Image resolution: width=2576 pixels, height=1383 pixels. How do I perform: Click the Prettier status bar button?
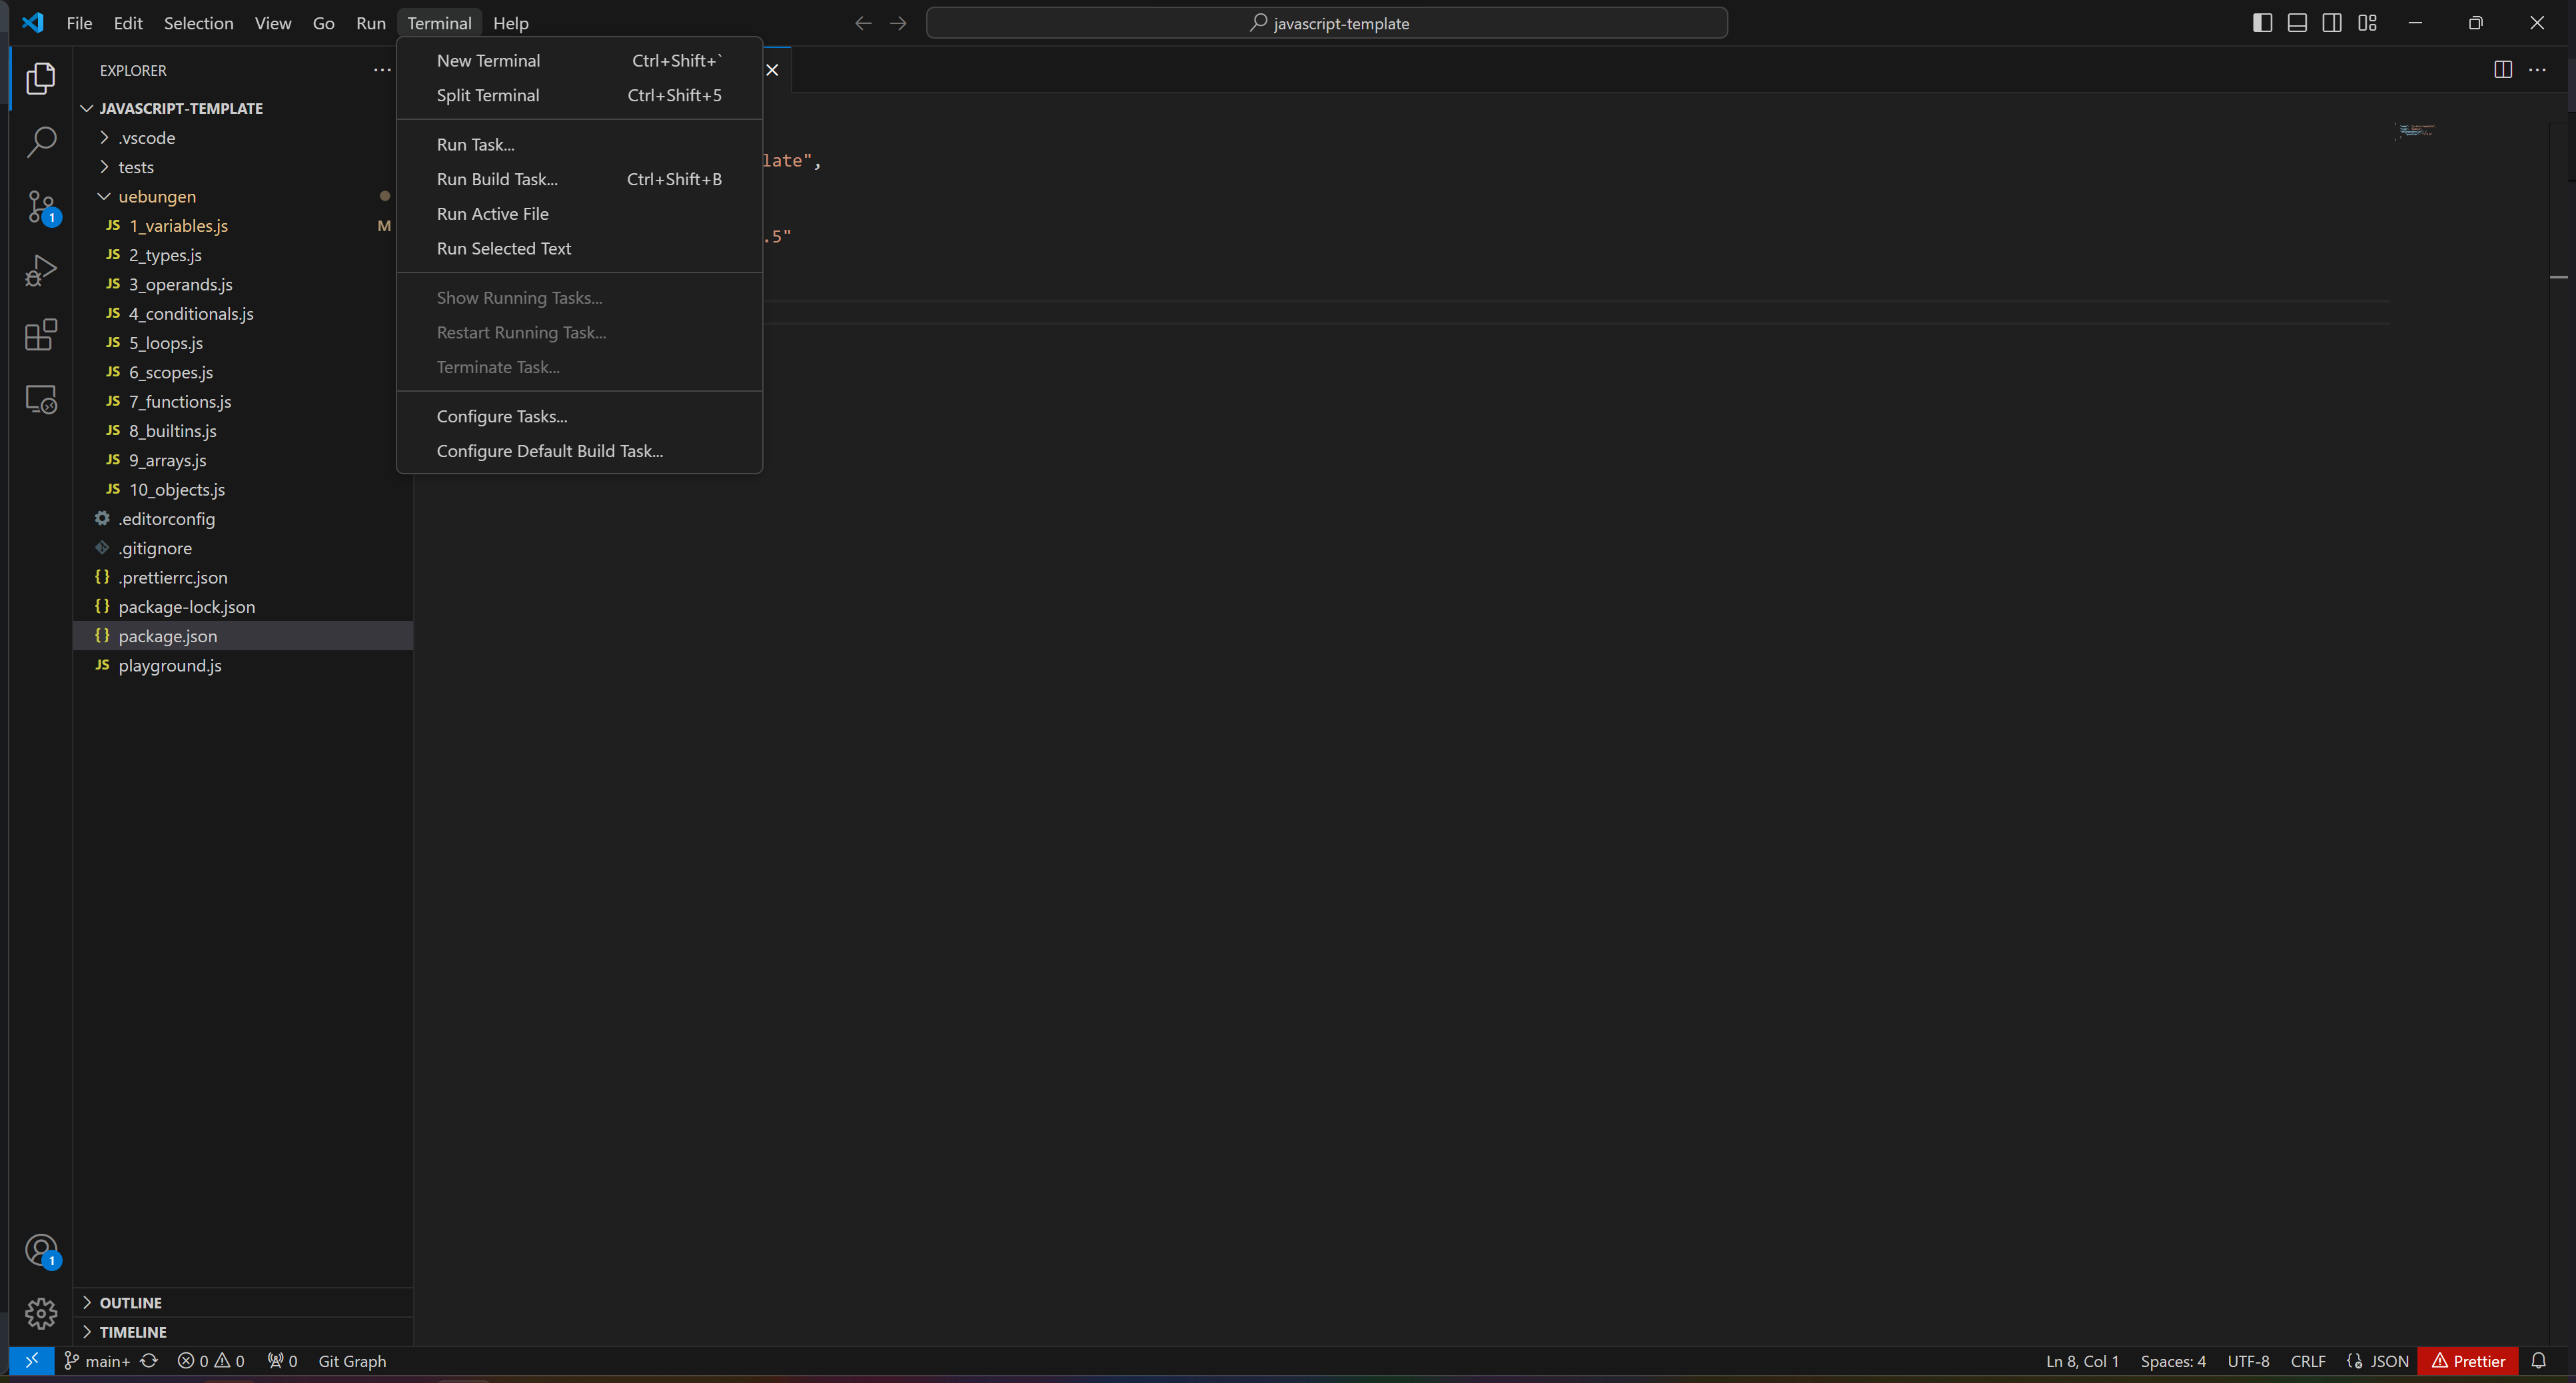(2468, 1361)
